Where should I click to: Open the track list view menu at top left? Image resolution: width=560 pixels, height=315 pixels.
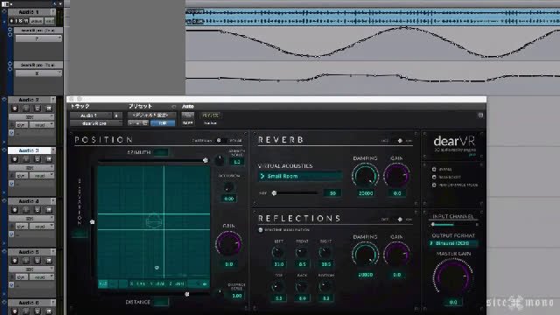tap(7, 3)
